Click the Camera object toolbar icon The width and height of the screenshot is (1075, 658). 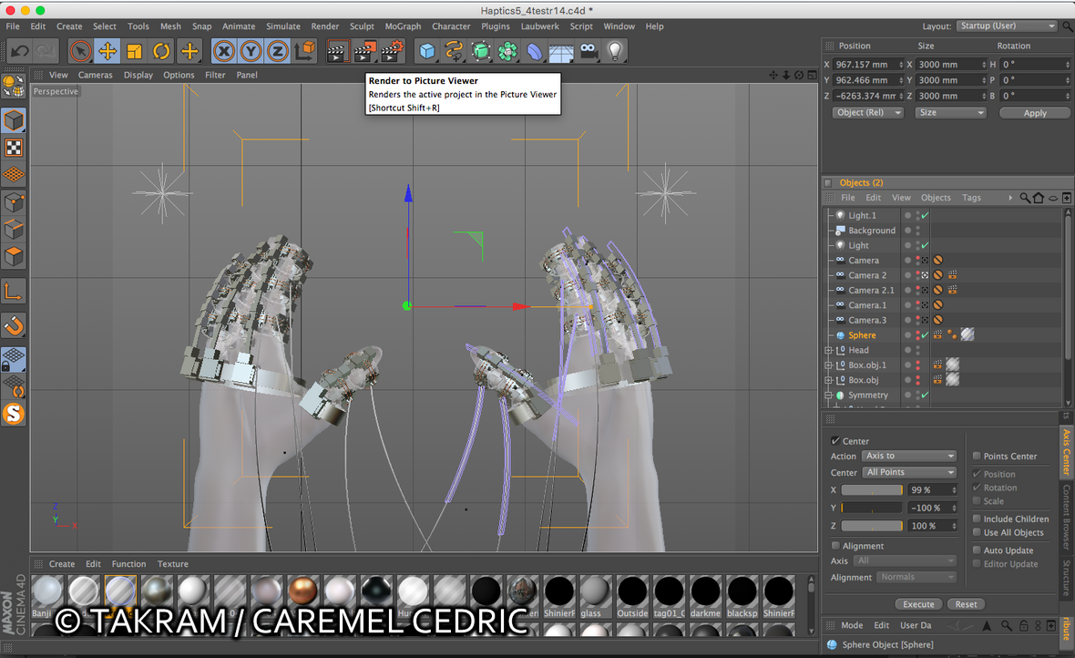(x=589, y=51)
